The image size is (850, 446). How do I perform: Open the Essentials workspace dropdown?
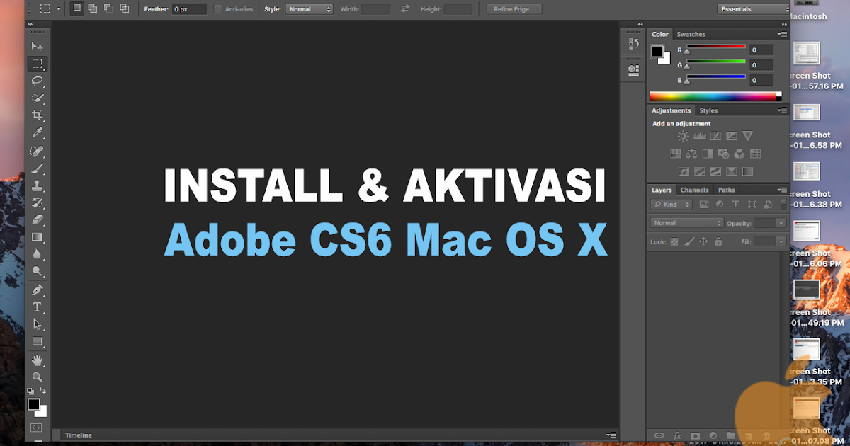pos(752,8)
